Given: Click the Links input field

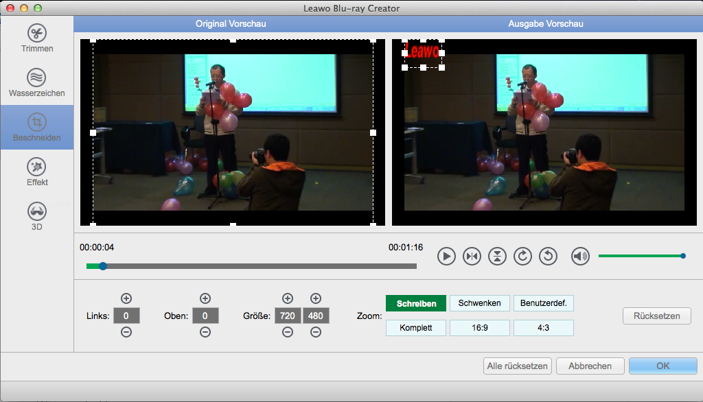Looking at the screenshot, I should 126,316.
